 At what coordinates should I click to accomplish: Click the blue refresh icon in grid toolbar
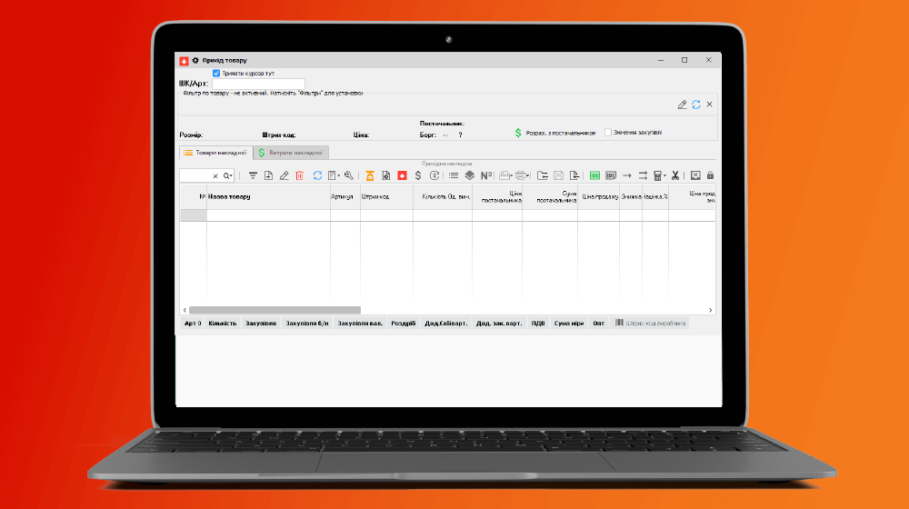click(317, 175)
